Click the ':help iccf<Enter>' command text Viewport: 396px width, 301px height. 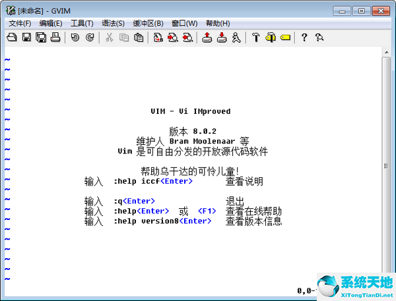(153, 181)
